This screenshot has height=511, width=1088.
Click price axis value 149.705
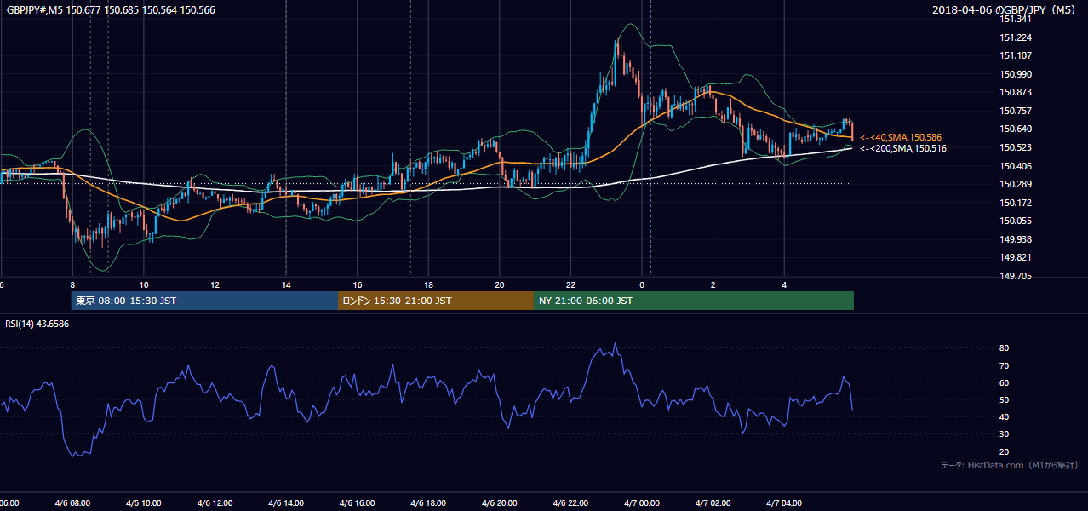[1016, 276]
